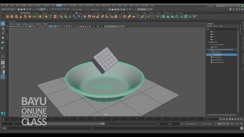This screenshot has height=137, width=244.
Task: Open the viewport sRGB gamma dropdown
Action: point(116,26)
